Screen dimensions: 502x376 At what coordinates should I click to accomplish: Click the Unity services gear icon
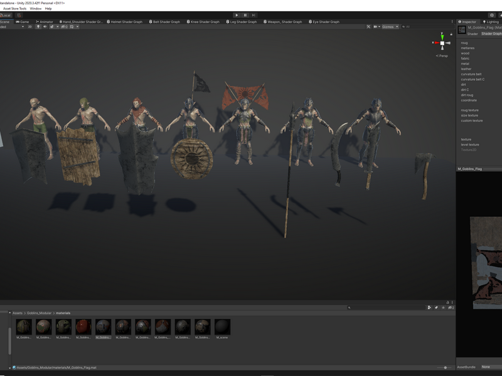[492, 15]
